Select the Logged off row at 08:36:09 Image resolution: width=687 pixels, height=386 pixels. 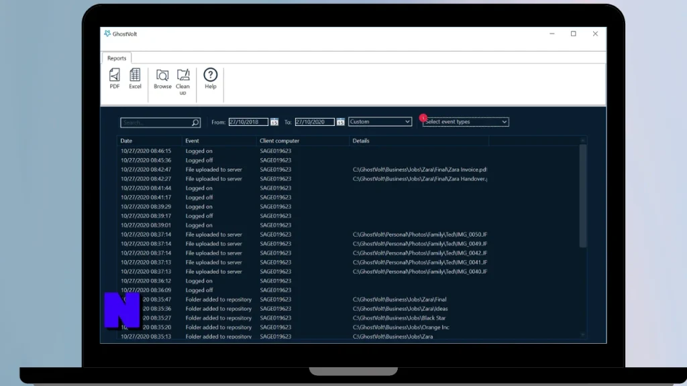(348, 290)
